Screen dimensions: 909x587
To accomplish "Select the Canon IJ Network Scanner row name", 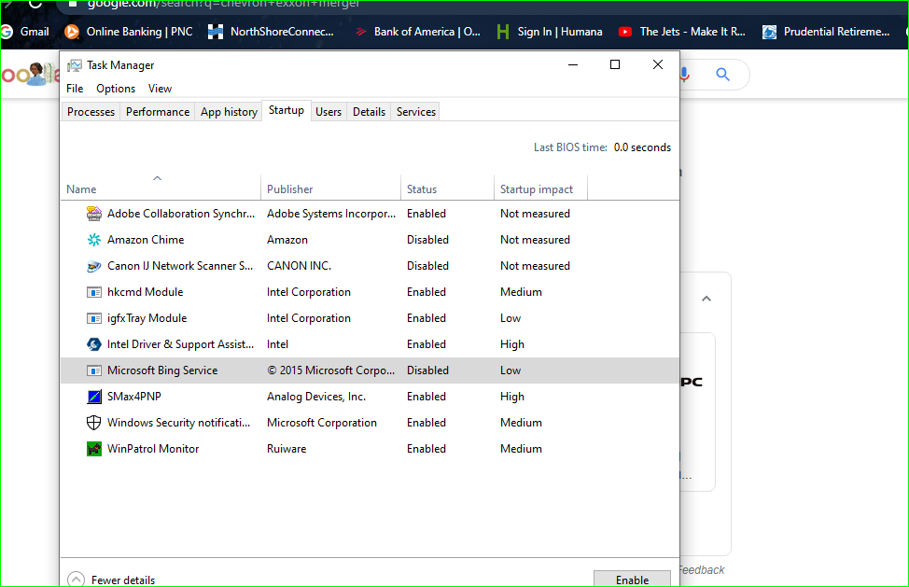I will click(x=180, y=266).
